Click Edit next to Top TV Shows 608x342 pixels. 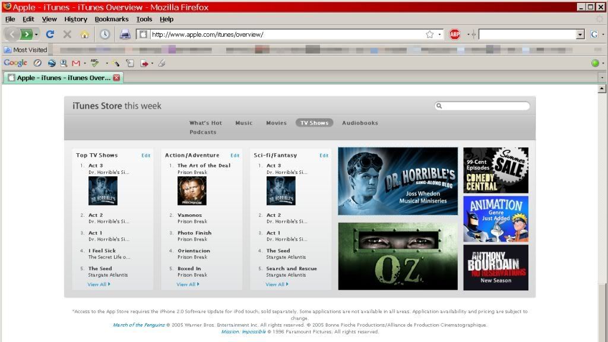point(146,156)
